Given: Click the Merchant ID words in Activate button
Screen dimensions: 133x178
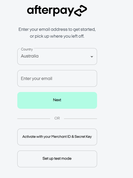Looking at the screenshot, I should click(x=61, y=136).
